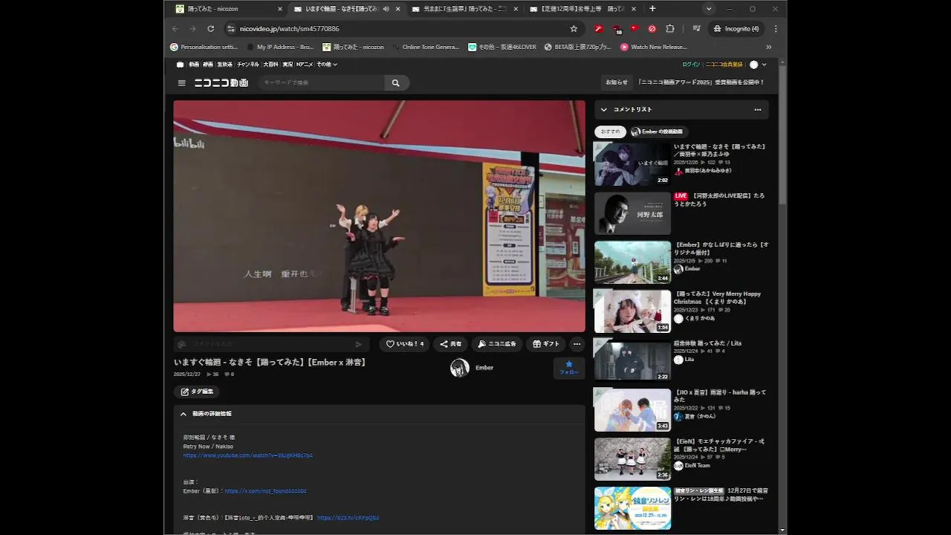Click the membership registration link
This screenshot has height=535, width=951.
tap(724, 65)
